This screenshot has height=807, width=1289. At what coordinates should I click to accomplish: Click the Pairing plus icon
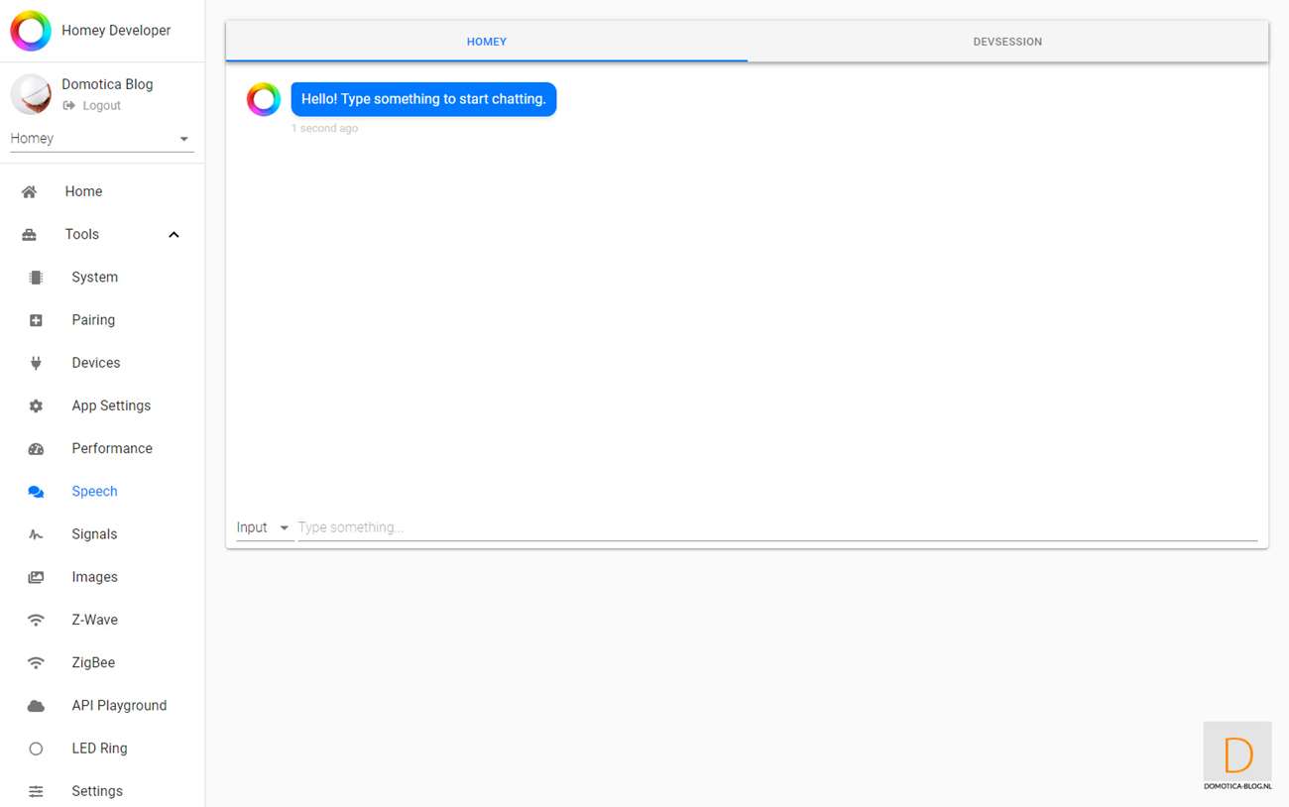pyautogui.click(x=36, y=320)
